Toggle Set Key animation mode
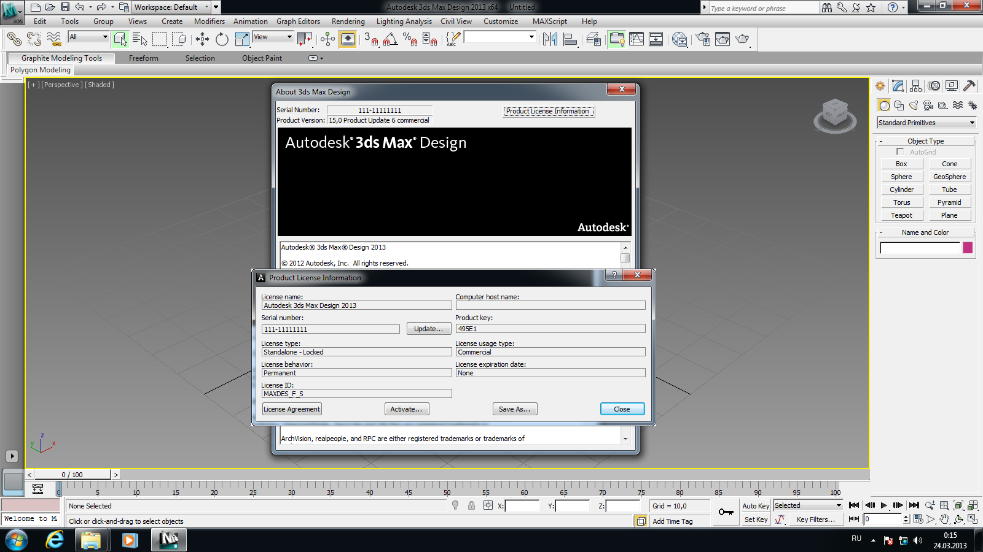The width and height of the screenshot is (983, 552). coord(756,519)
